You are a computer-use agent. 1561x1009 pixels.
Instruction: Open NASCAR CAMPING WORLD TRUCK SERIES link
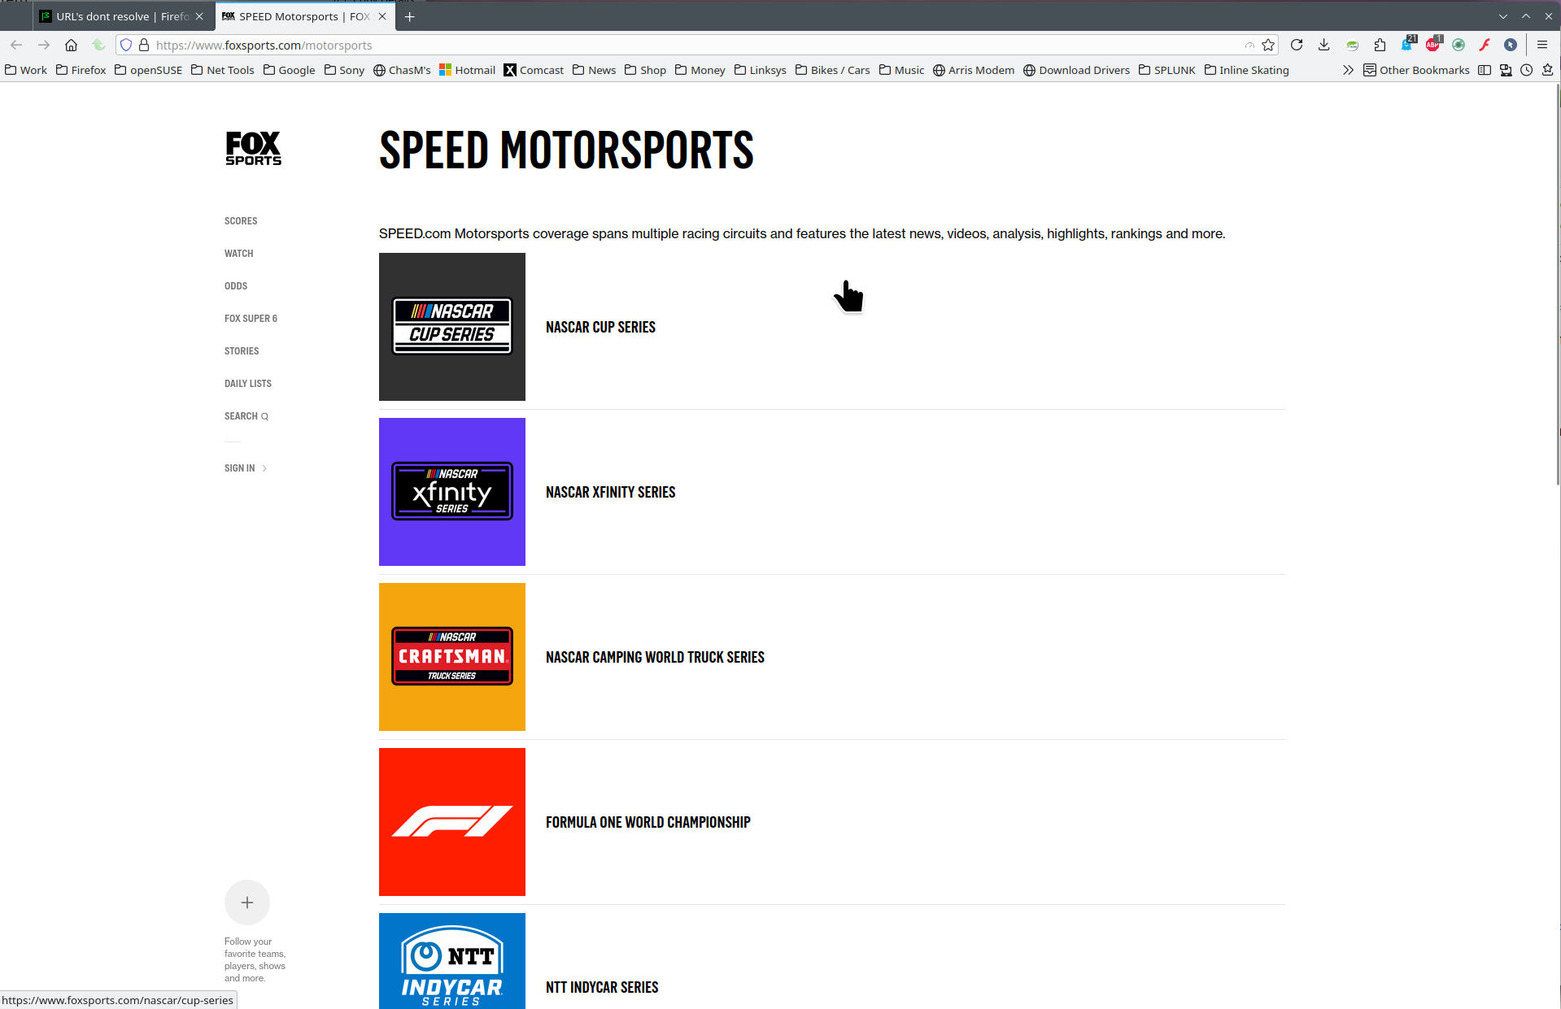[655, 657]
